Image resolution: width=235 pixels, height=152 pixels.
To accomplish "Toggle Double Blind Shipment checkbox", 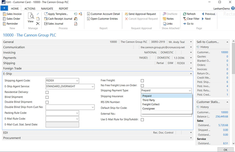I will click(47, 102).
